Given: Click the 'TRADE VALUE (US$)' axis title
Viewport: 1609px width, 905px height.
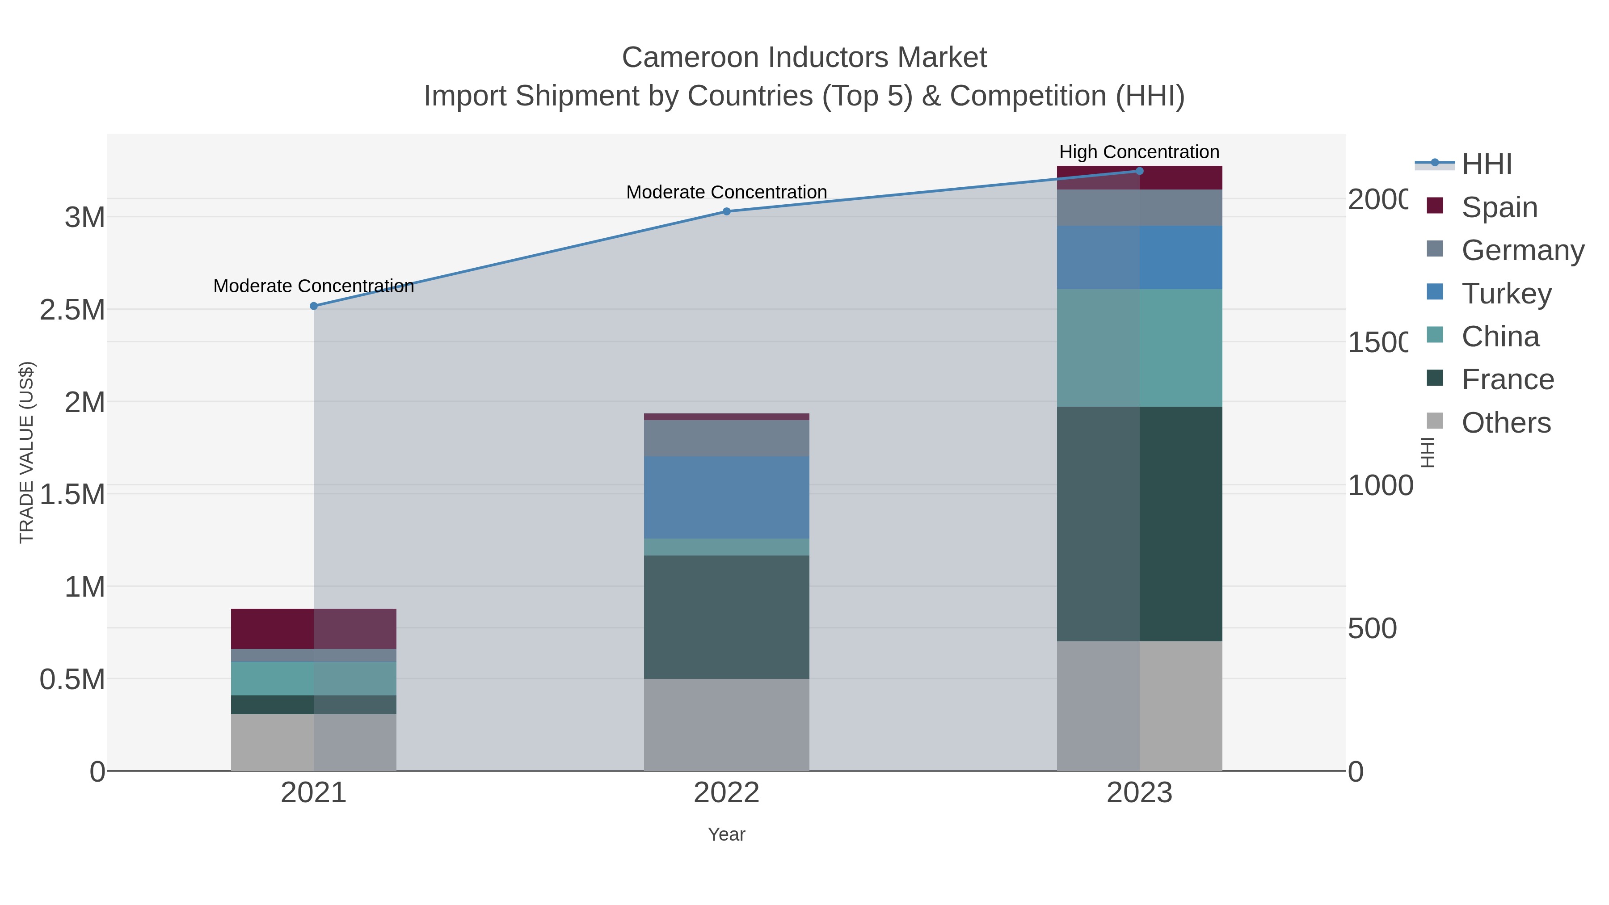Looking at the screenshot, I should pos(26,452).
